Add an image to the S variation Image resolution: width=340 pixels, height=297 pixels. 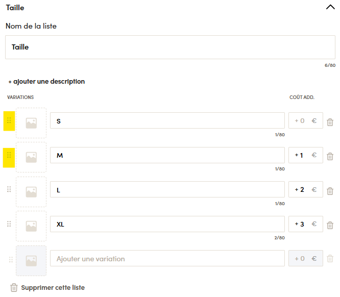[x=31, y=123]
